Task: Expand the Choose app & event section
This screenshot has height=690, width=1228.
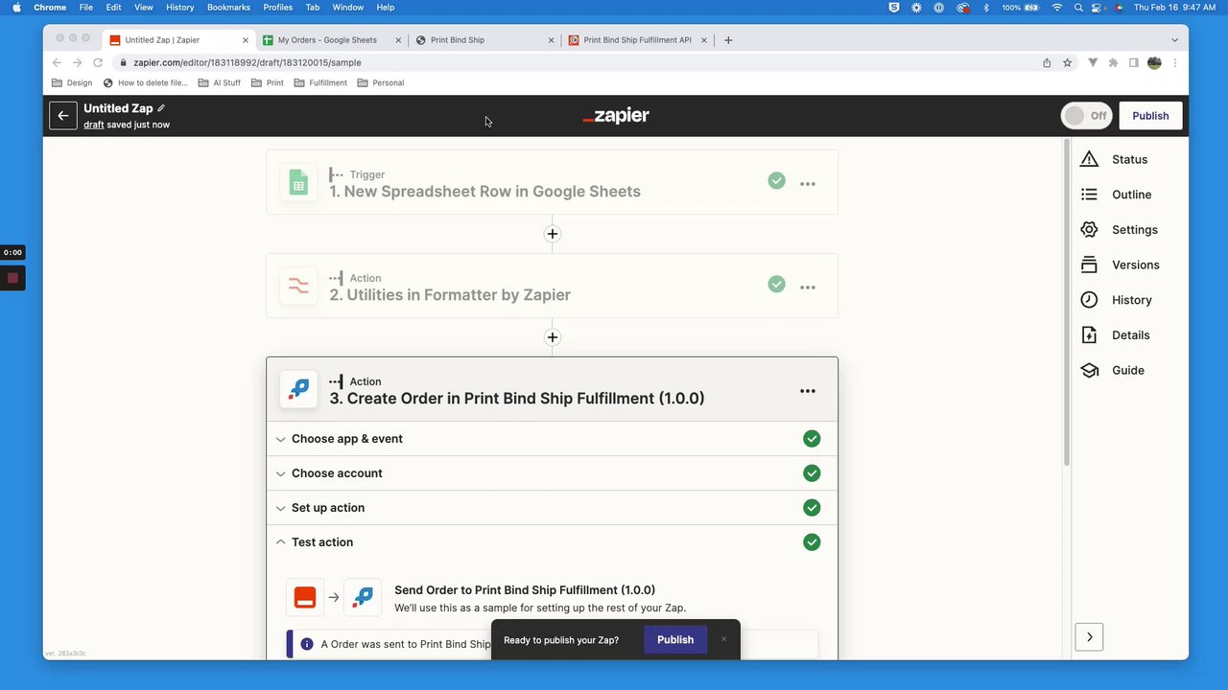Action: (552, 439)
